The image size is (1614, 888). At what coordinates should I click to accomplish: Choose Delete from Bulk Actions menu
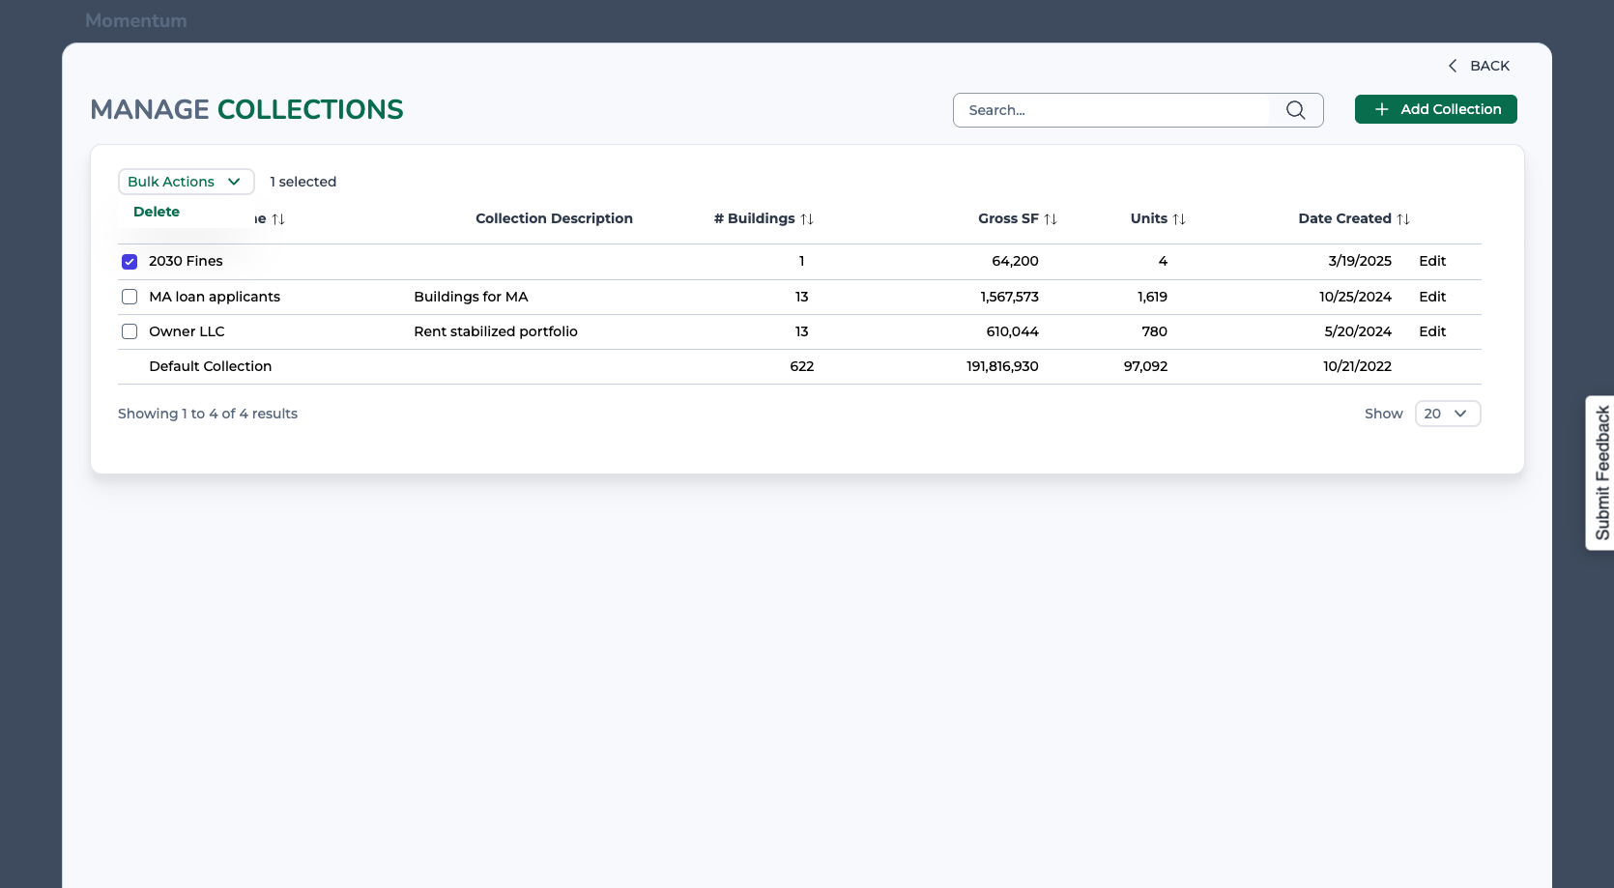[x=157, y=212]
